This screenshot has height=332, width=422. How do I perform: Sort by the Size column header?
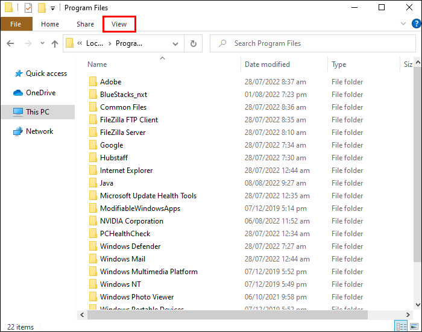408,64
